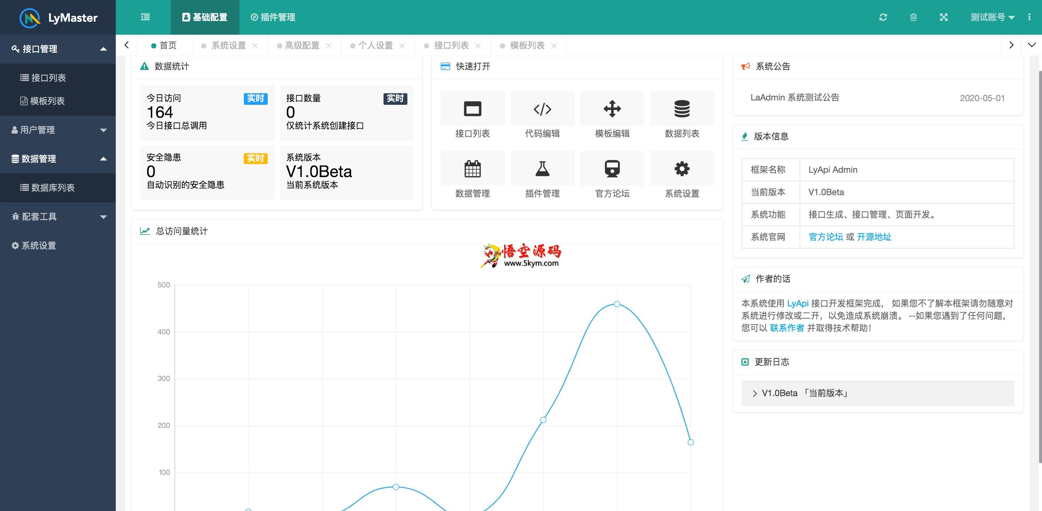Click the chart data point near 210
1042x511 pixels.
coord(543,420)
